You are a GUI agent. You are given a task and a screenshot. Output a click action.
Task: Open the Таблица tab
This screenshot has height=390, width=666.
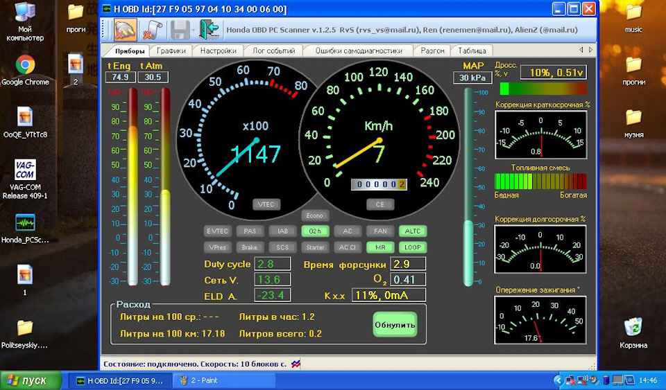pyautogui.click(x=472, y=51)
